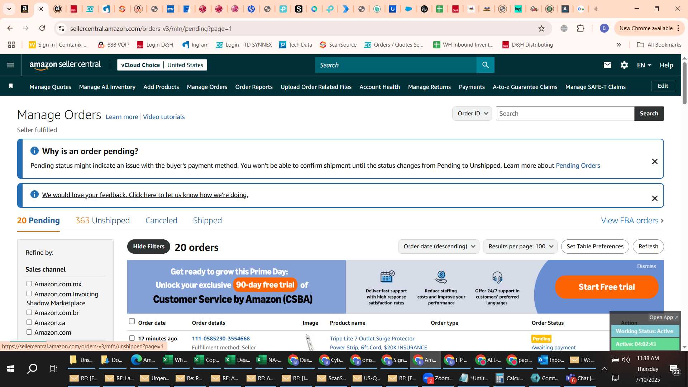Open Order date (descending) sort dropdown
The width and height of the screenshot is (688, 387).
[x=439, y=247]
